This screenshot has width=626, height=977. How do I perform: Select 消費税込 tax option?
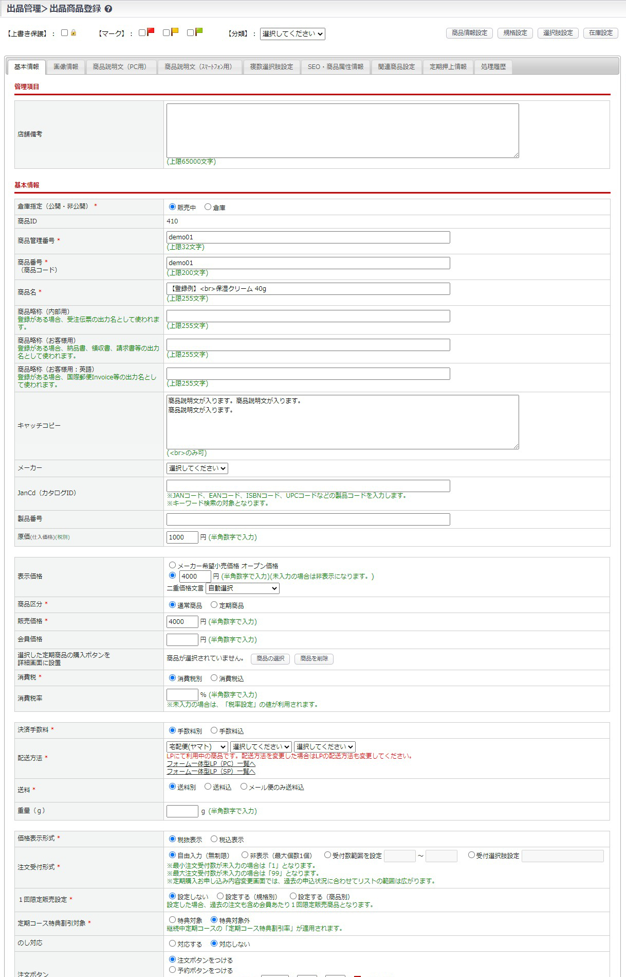[x=214, y=678]
